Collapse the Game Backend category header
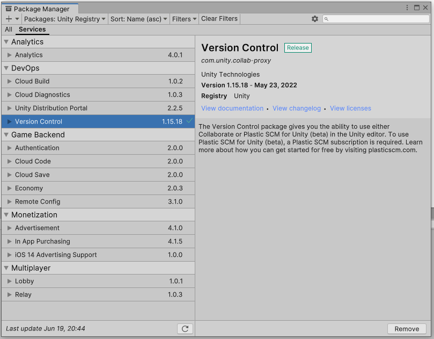 point(98,135)
